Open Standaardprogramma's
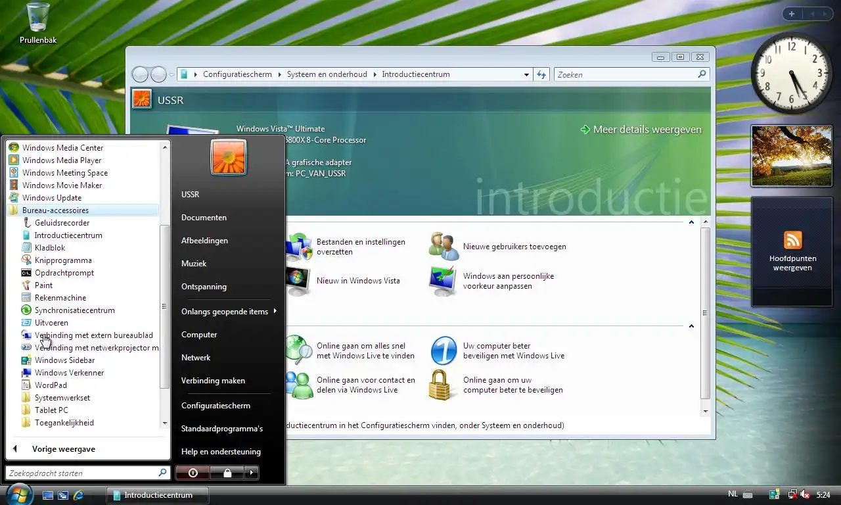 222,429
